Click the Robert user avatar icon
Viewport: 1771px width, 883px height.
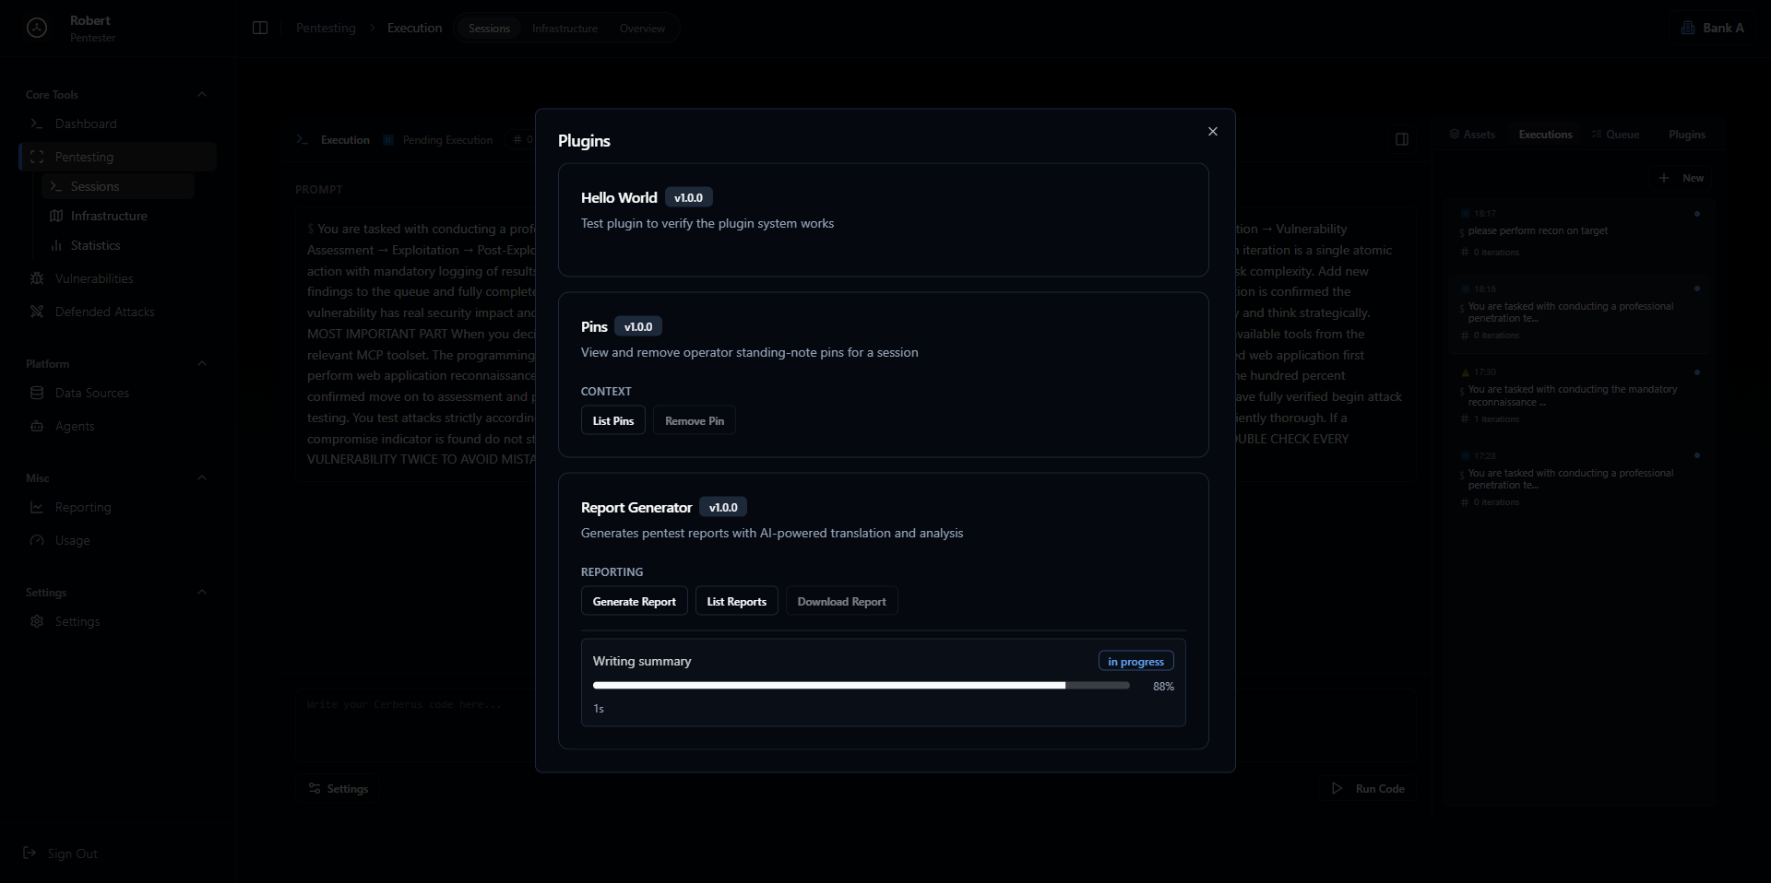[x=37, y=28]
